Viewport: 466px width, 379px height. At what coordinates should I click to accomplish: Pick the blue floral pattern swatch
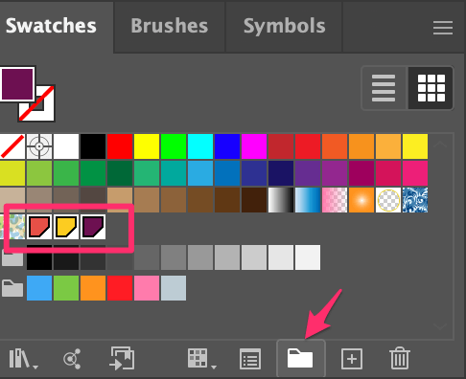coord(415,200)
